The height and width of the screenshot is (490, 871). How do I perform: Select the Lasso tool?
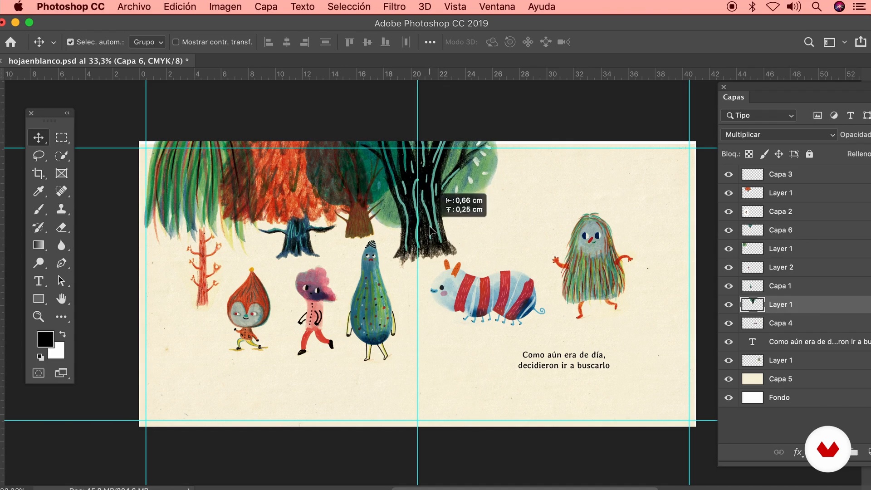click(39, 156)
